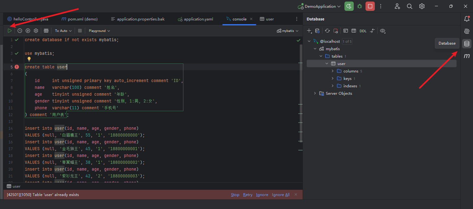Image resolution: width=473 pixels, height=209 pixels.
Task: Open the query history clock icon
Action: coord(20,31)
